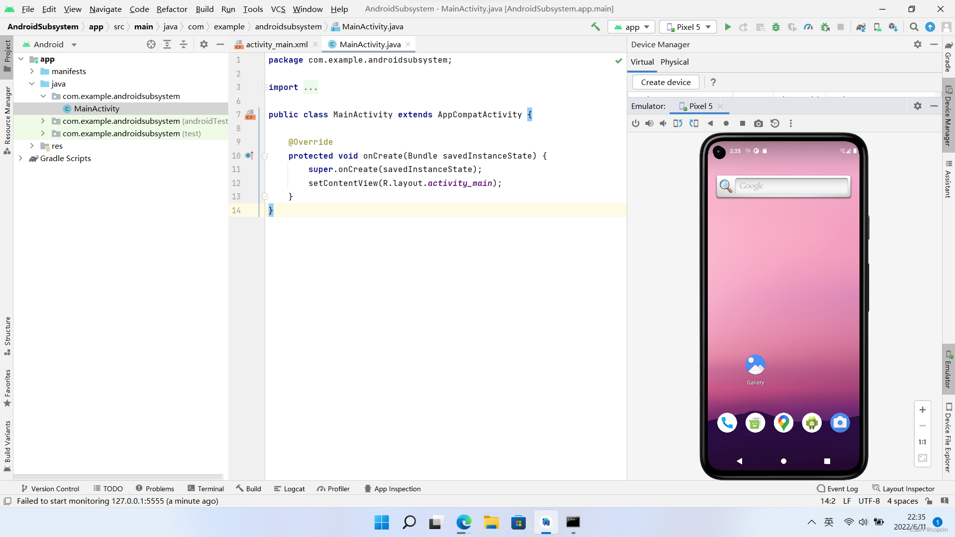Open Project panel options gear
This screenshot has width=955, height=537.
[x=204, y=44]
